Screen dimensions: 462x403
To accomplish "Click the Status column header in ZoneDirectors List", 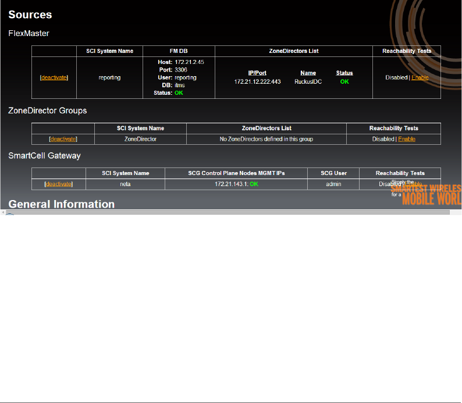I will (344, 73).
